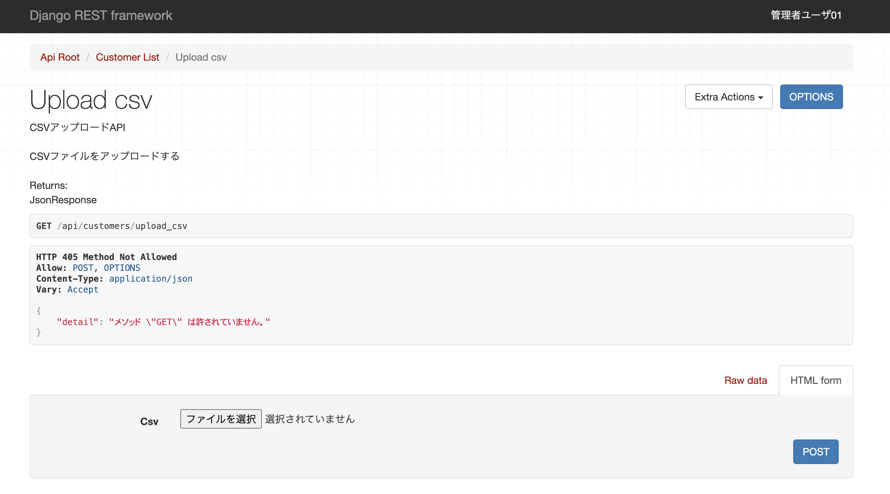Switch to the HTML form tab
890x494 pixels.
pyautogui.click(x=815, y=380)
